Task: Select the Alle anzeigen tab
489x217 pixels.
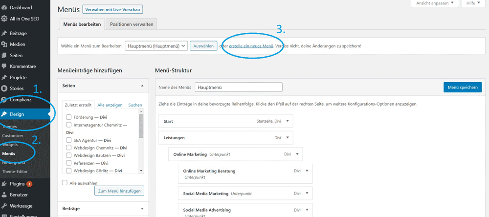Action: click(x=110, y=105)
